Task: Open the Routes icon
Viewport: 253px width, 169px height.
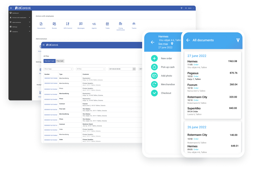Action: [54, 24]
